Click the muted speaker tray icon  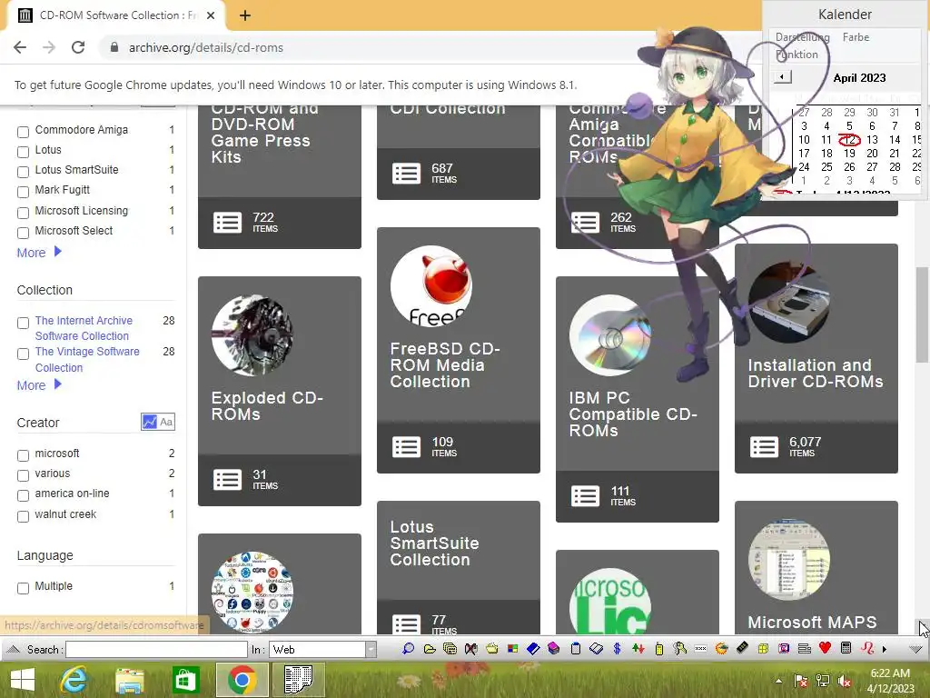click(845, 682)
